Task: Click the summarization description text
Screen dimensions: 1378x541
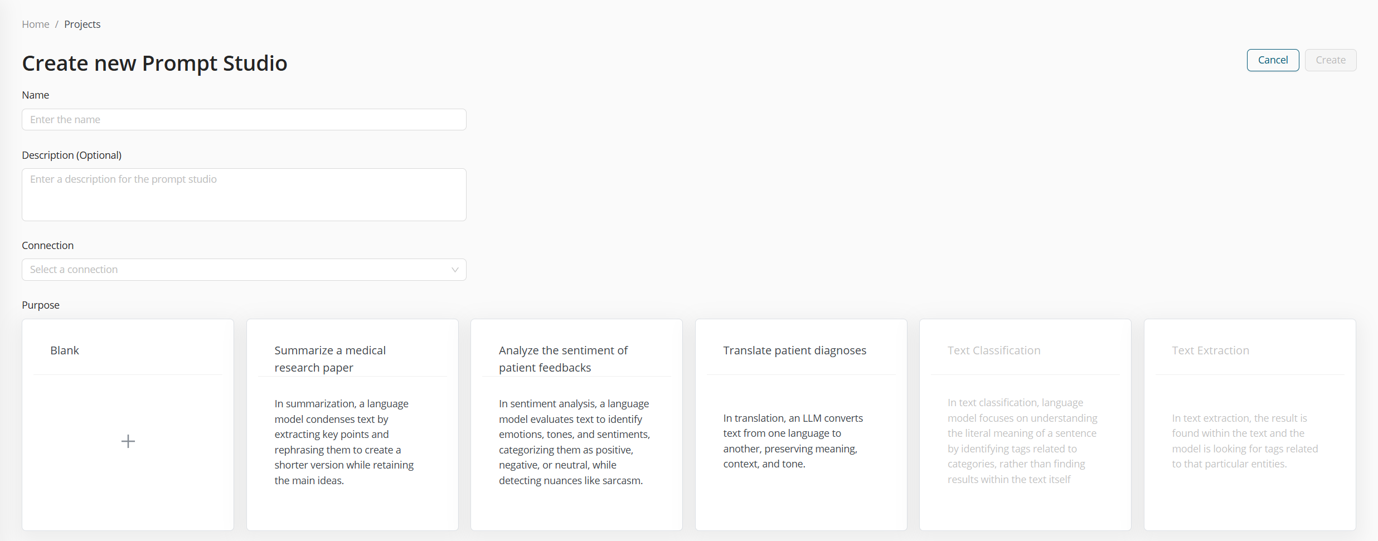Action: coord(344,442)
